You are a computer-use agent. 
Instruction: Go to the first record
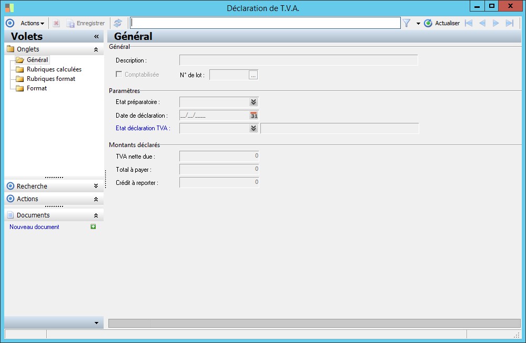pos(469,23)
